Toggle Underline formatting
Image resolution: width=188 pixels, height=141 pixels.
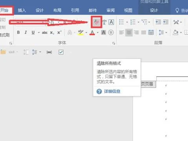[33, 33]
